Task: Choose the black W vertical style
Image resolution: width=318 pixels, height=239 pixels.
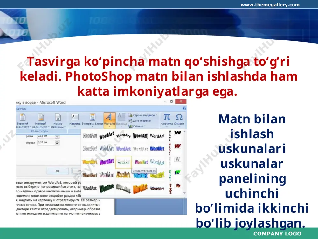Action: coord(178,133)
